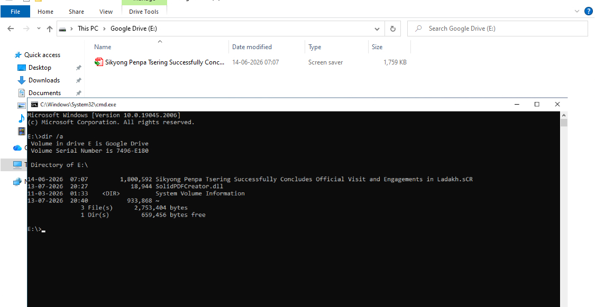Image resolution: width=595 pixels, height=307 pixels.
Task: Click the file date 14-06-2026 07:07 in Explorer
Action: point(255,62)
